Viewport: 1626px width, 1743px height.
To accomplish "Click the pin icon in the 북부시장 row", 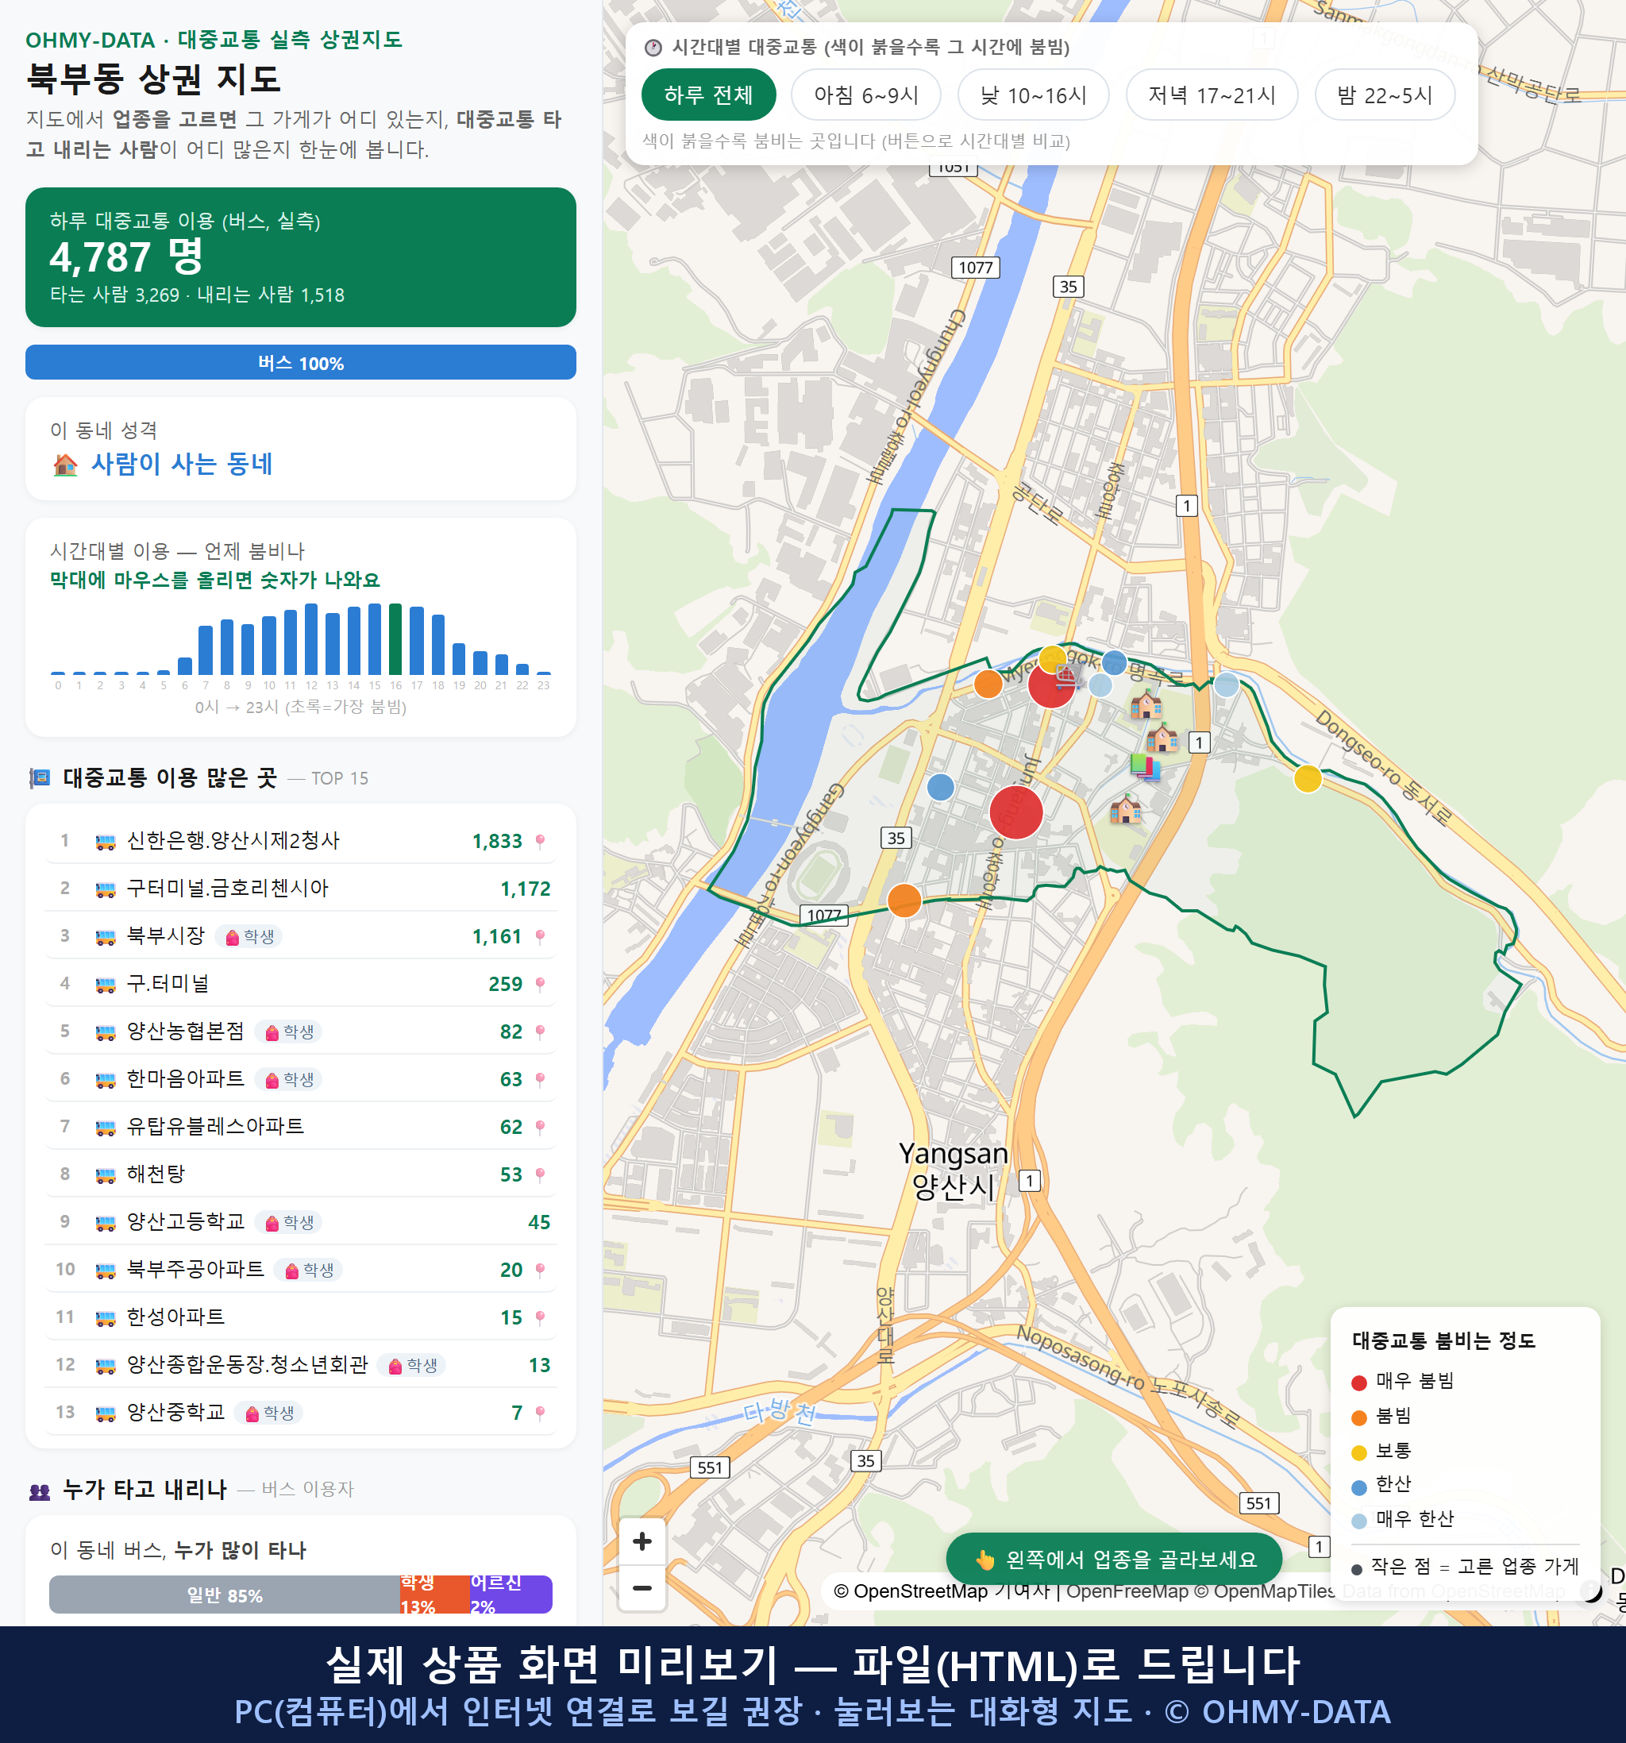I will tap(540, 936).
